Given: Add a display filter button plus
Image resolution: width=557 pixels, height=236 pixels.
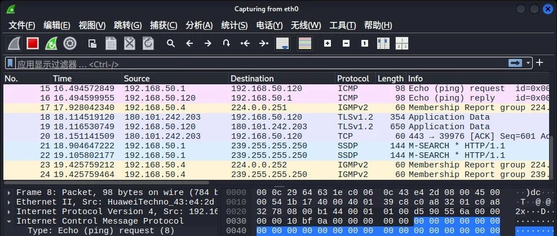Looking at the screenshot, I should [540, 62].
